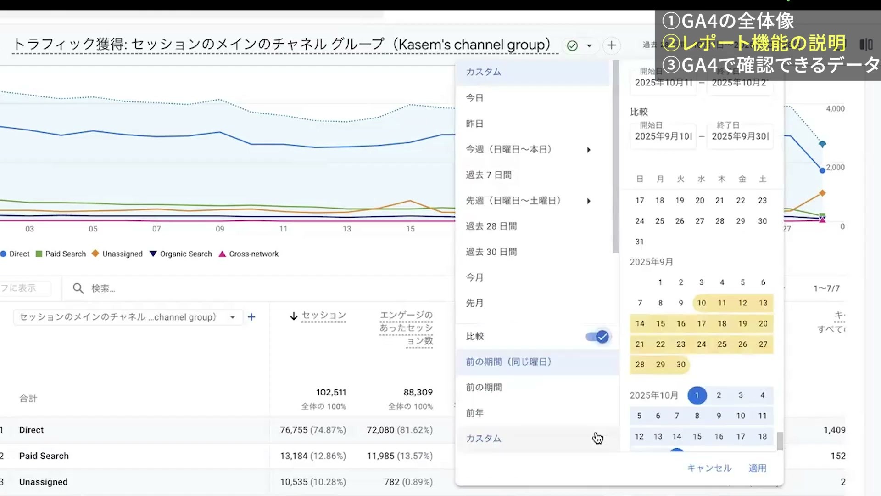The height and width of the screenshot is (496, 881).
Task: Choose カスタム comparison option at bottom
Action: point(537,439)
